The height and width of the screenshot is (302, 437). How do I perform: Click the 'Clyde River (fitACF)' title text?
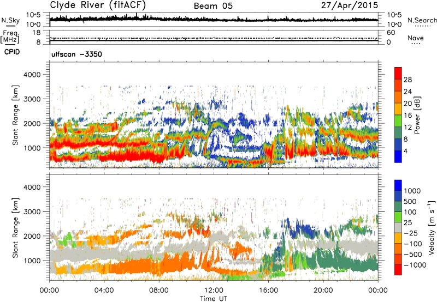98,5
